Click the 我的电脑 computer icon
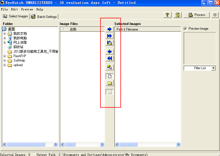The width and height of the screenshot is (220, 156). (10, 38)
